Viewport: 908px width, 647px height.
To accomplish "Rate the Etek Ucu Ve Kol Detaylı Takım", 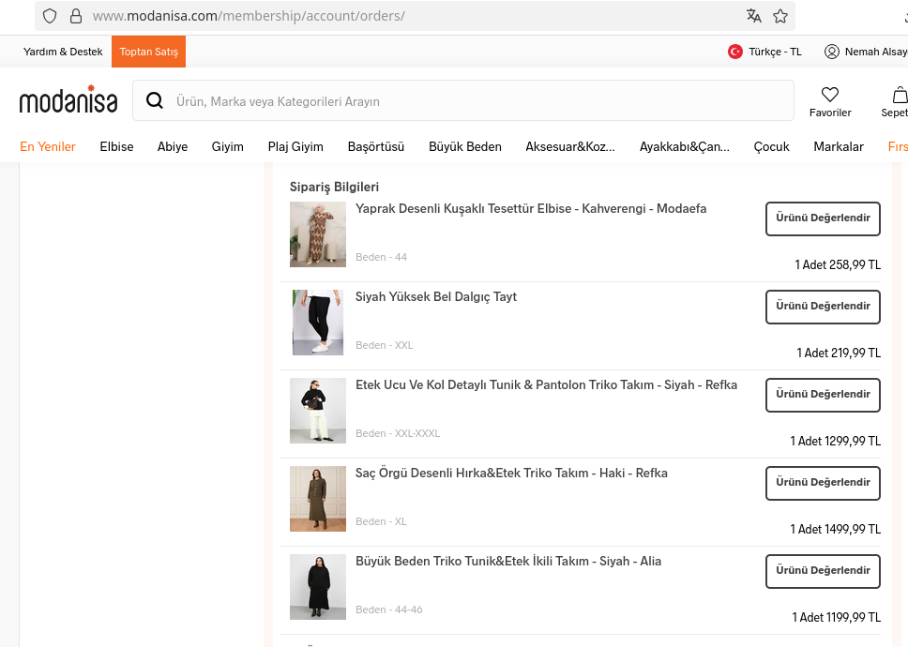I will [x=823, y=395].
